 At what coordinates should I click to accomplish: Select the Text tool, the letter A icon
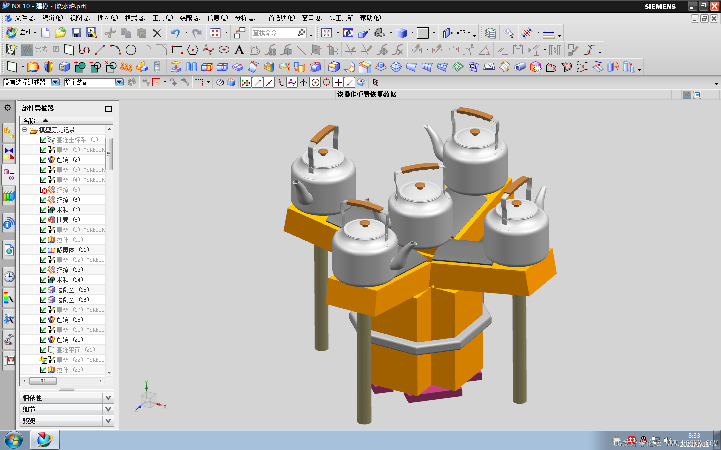click(239, 50)
